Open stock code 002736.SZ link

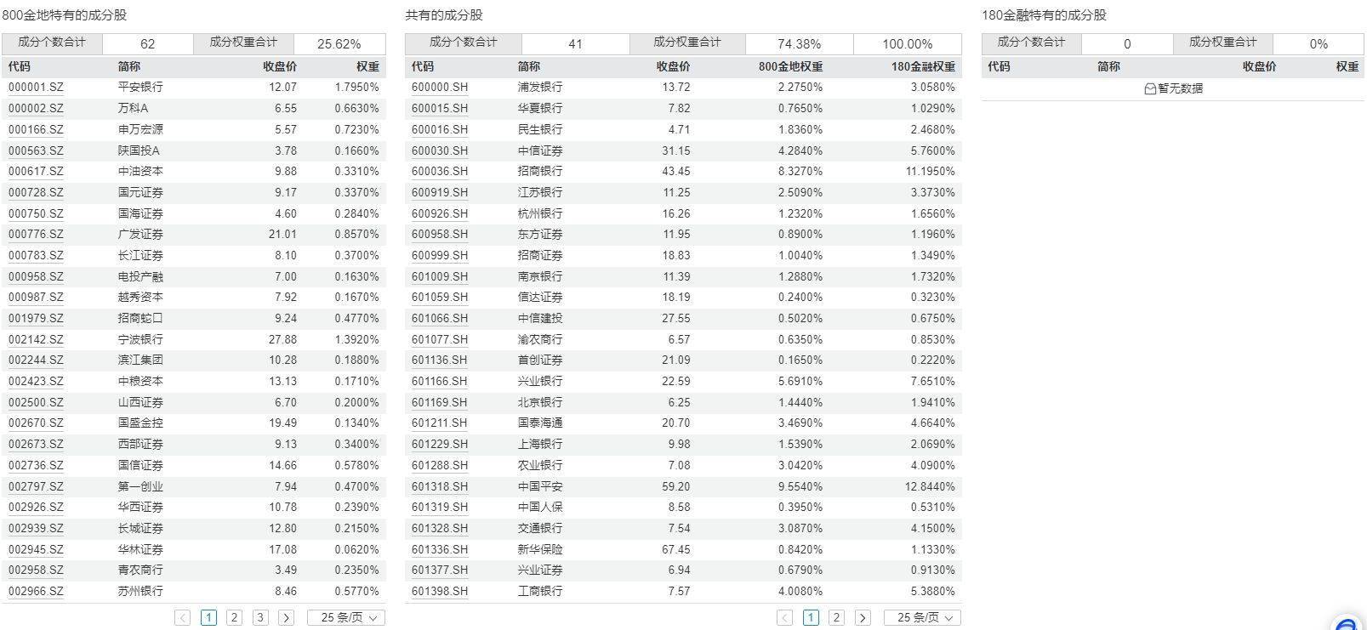[36, 465]
